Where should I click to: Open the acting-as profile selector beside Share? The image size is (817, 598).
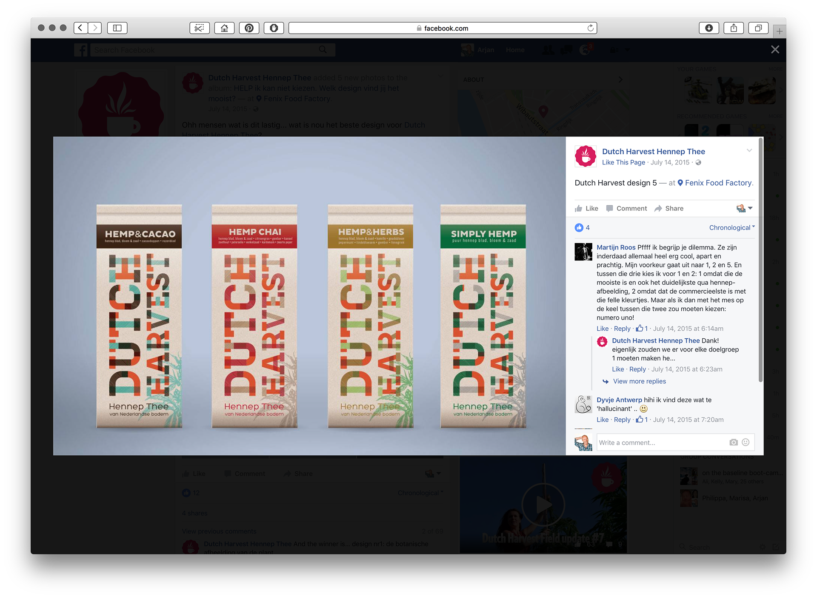coord(744,208)
